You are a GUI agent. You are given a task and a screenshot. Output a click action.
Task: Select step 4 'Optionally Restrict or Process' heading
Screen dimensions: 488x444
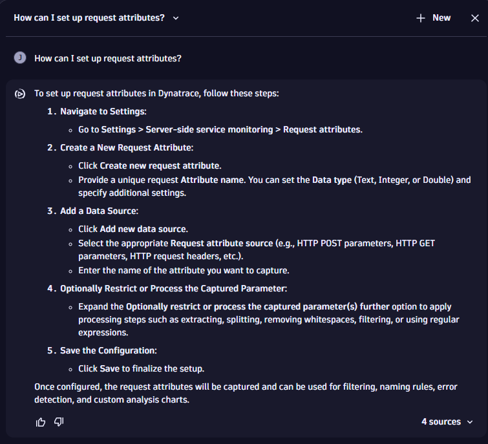(x=173, y=288)
